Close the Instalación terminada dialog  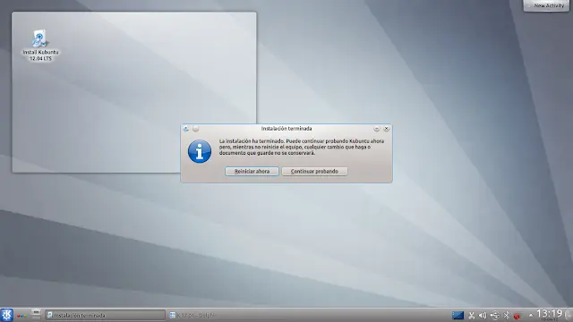(386, 129)
